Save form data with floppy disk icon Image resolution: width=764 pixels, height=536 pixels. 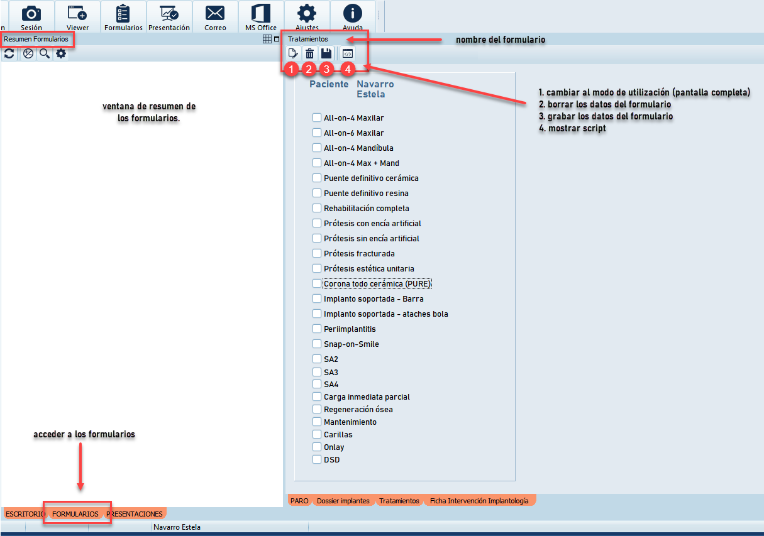tap(326, 53)
